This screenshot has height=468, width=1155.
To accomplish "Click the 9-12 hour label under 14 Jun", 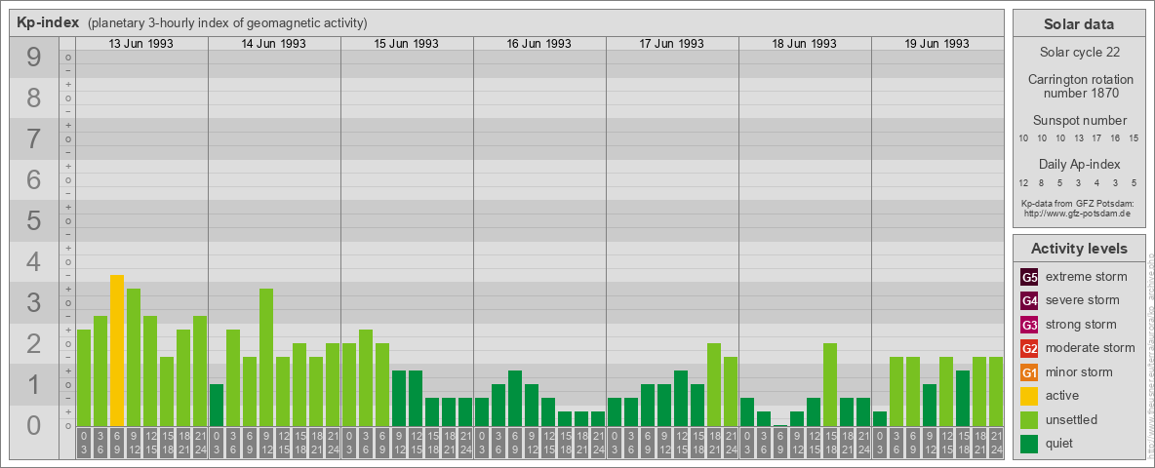I will [x=266, y=443].
